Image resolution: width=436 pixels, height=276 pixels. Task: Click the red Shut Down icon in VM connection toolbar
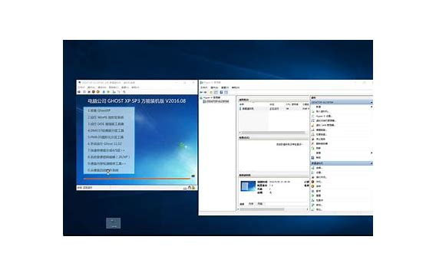click(x=94, y=92)
